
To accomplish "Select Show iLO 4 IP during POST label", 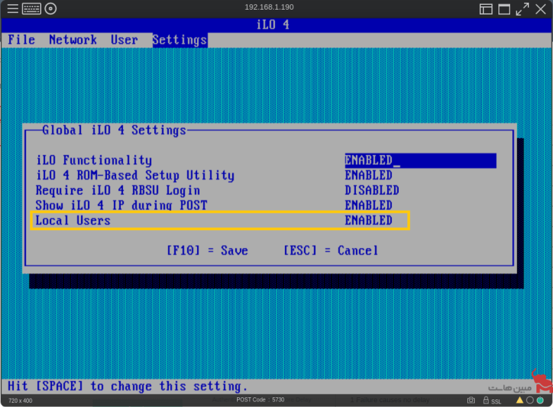I will click(122, 205).
